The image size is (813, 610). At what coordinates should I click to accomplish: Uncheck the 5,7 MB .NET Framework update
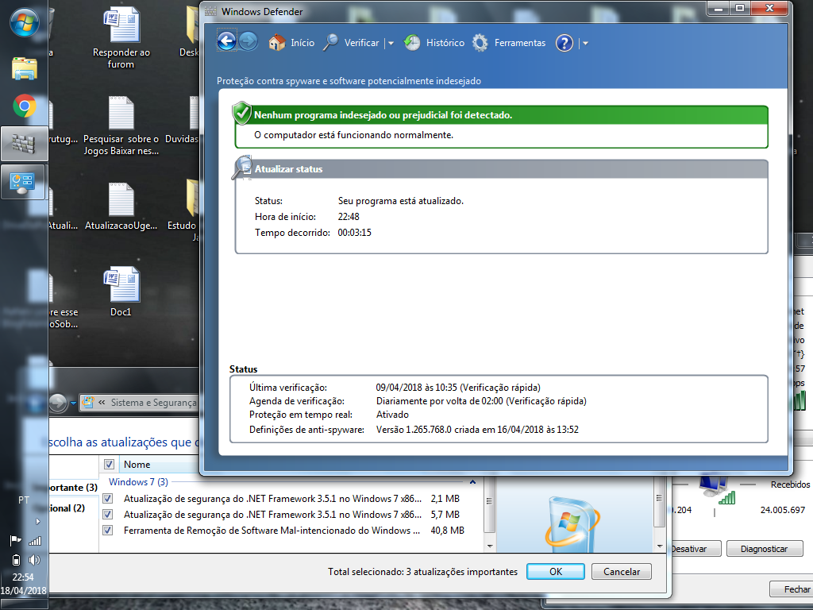[x=108, y=515]
